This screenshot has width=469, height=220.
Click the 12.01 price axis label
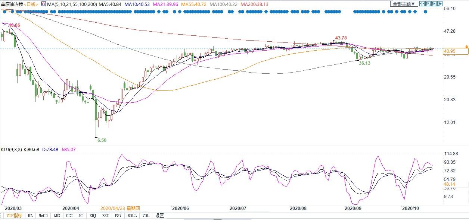pyautogui.click(x=449, y=122)
